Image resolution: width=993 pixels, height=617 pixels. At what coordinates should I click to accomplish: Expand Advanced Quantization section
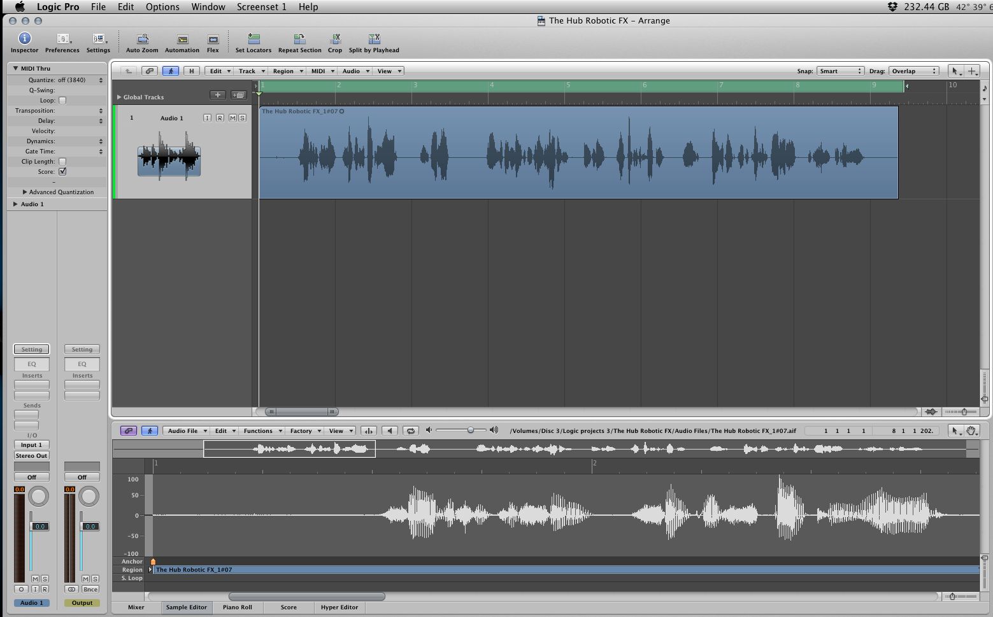click(x=24, y=192)
